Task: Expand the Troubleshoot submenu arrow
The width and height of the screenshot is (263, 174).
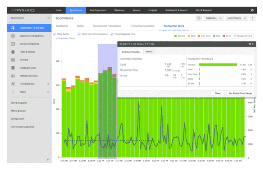Action: pos(48,84)
